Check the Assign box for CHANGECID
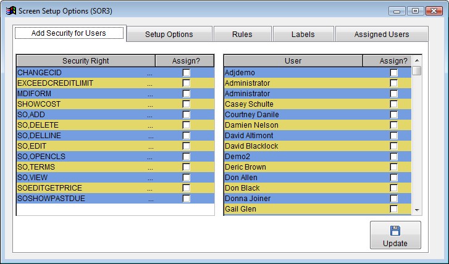Viewport: 449px width, 264px height. point(186,73)
